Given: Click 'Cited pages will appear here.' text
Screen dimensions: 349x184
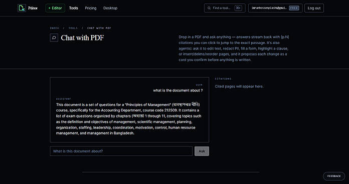Looking at the screenshot, I should (239, 86).
